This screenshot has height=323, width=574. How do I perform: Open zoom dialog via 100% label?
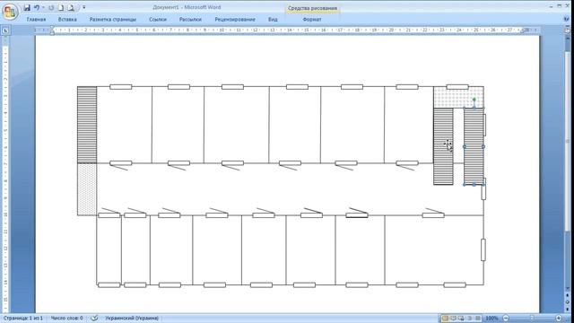(x=491, y=319)
